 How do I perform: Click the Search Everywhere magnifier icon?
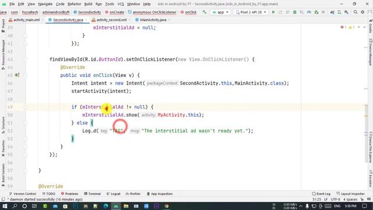click(x=356, y=12)
